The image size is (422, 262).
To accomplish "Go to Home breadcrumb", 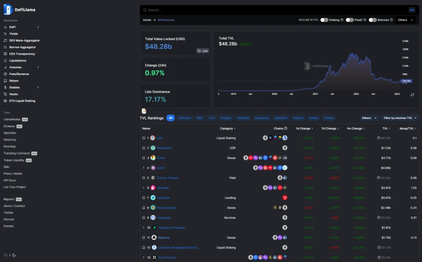I will click(147, 20).
